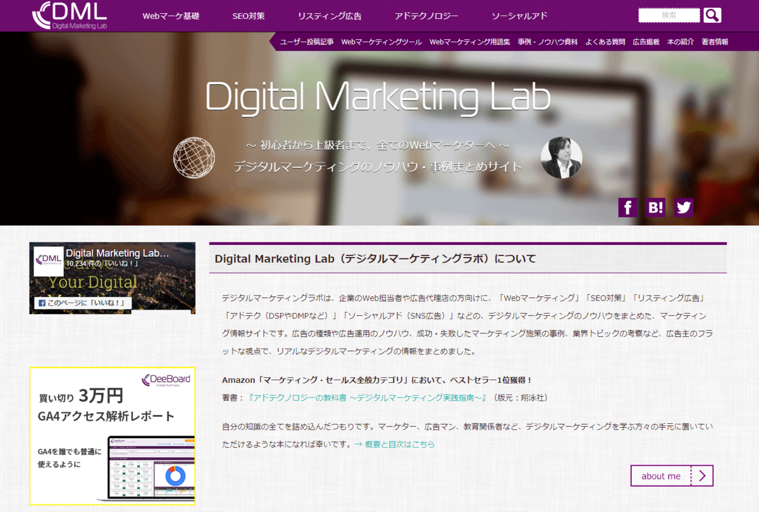Bookmark the page with the Hatena B! icon
759x512 pixels.
coord(655,207)
